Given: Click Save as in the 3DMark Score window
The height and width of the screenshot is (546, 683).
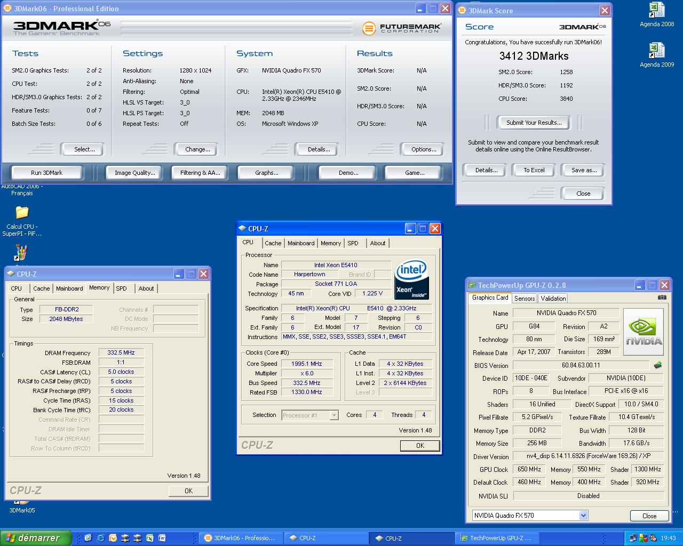Looking at the screenshot, I should coord(584,170).
